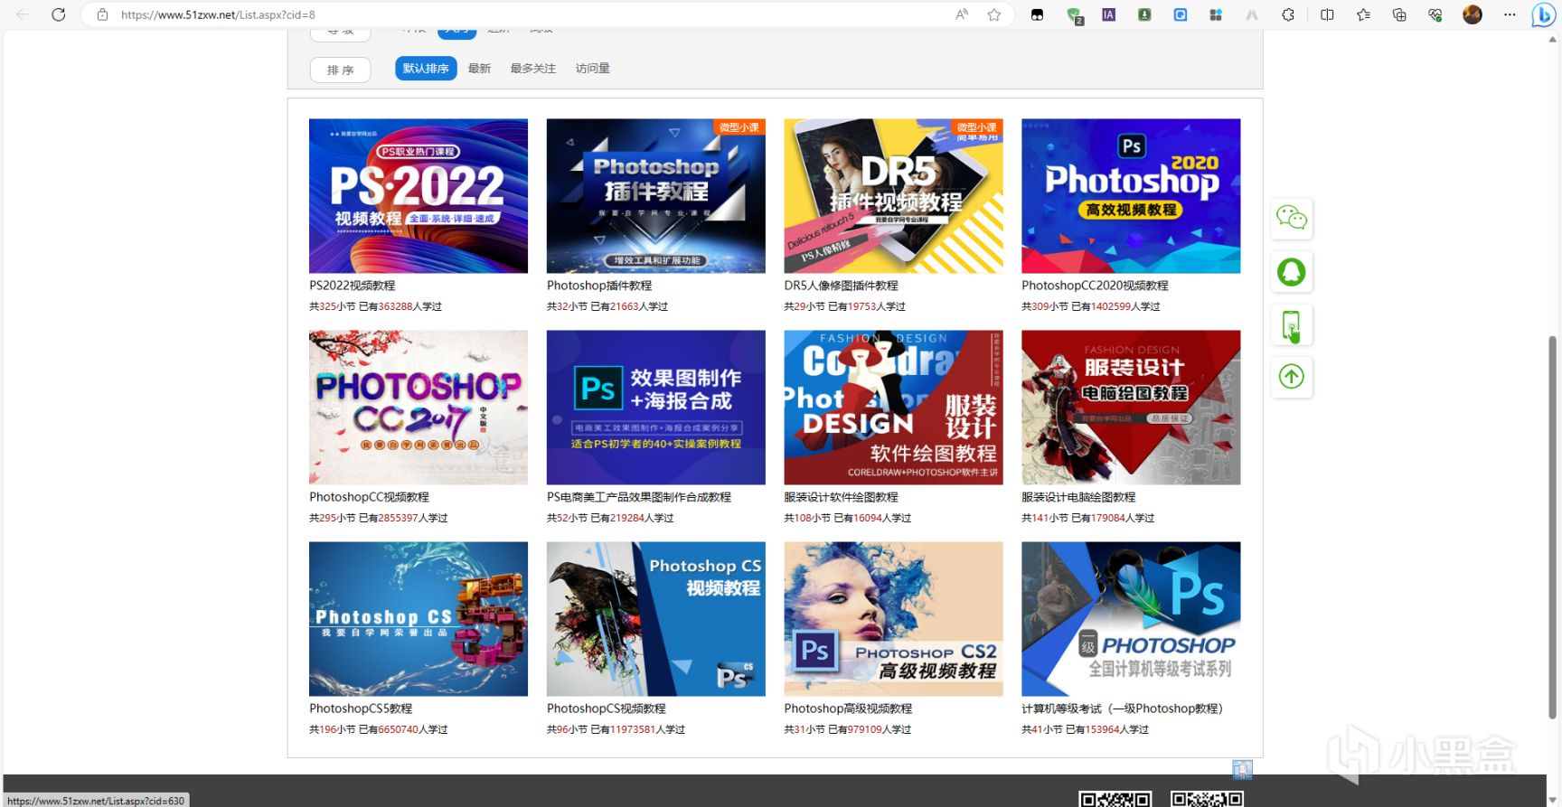
Task: Add this page to favorites star
Action: 994,14
